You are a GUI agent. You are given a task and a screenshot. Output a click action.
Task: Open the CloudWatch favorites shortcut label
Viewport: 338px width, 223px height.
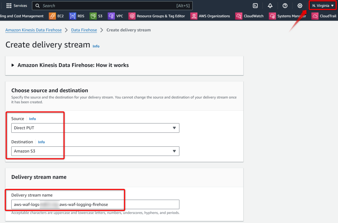coord(254,16)
